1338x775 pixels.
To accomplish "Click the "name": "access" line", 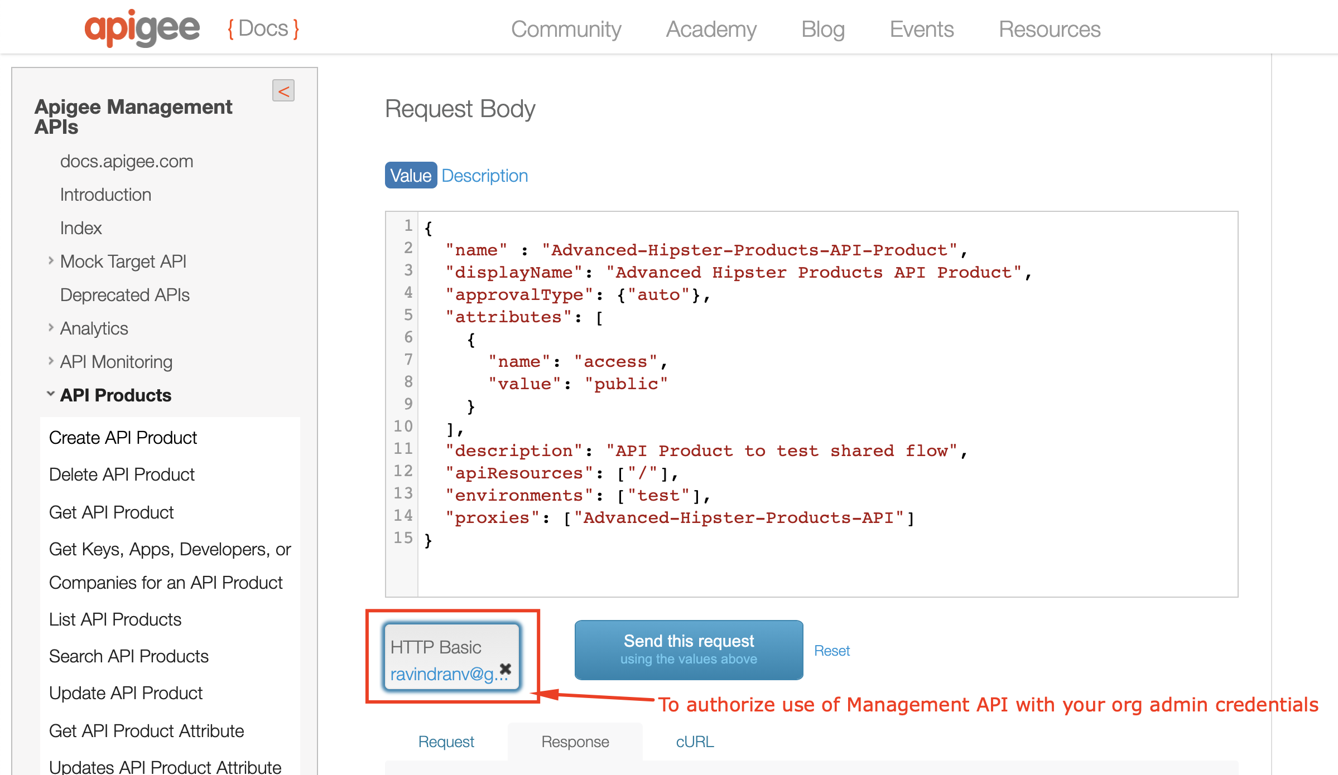I will click(x=577, y=361).
